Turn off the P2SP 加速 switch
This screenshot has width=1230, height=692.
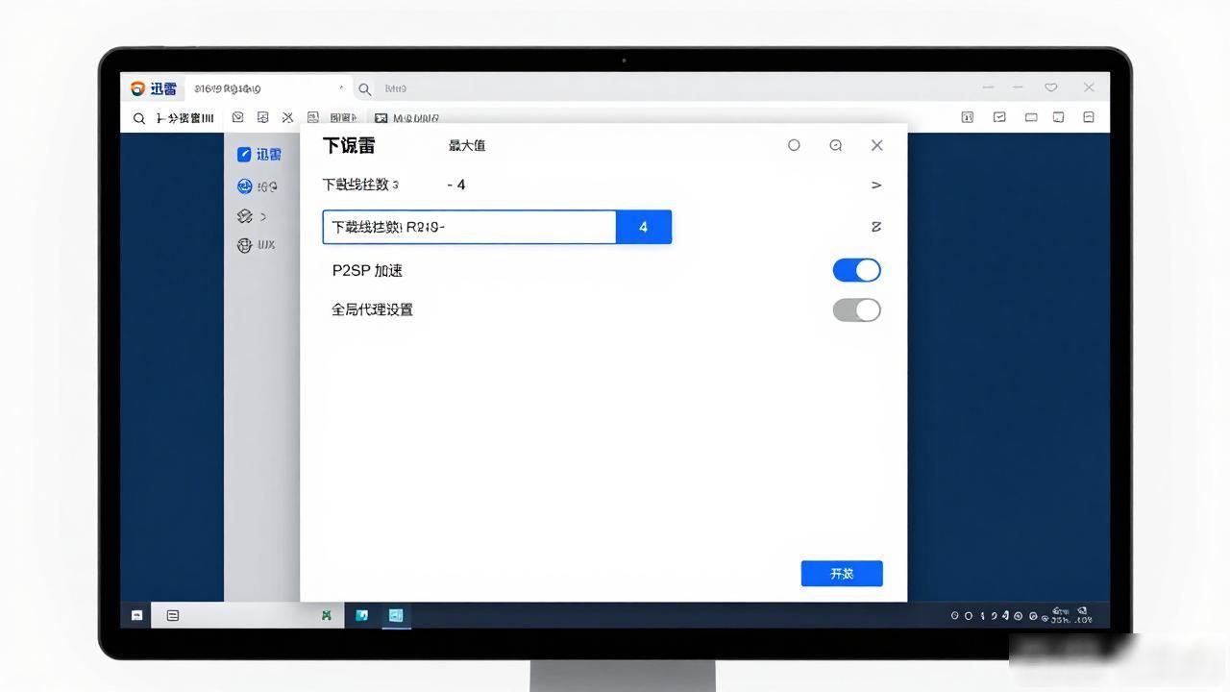click(x=856, y=270)
